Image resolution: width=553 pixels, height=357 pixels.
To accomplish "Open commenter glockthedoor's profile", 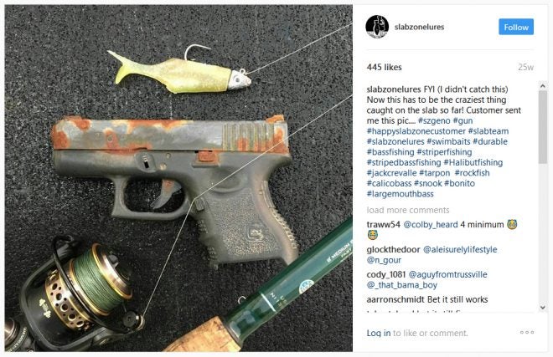I will (393, 250).
